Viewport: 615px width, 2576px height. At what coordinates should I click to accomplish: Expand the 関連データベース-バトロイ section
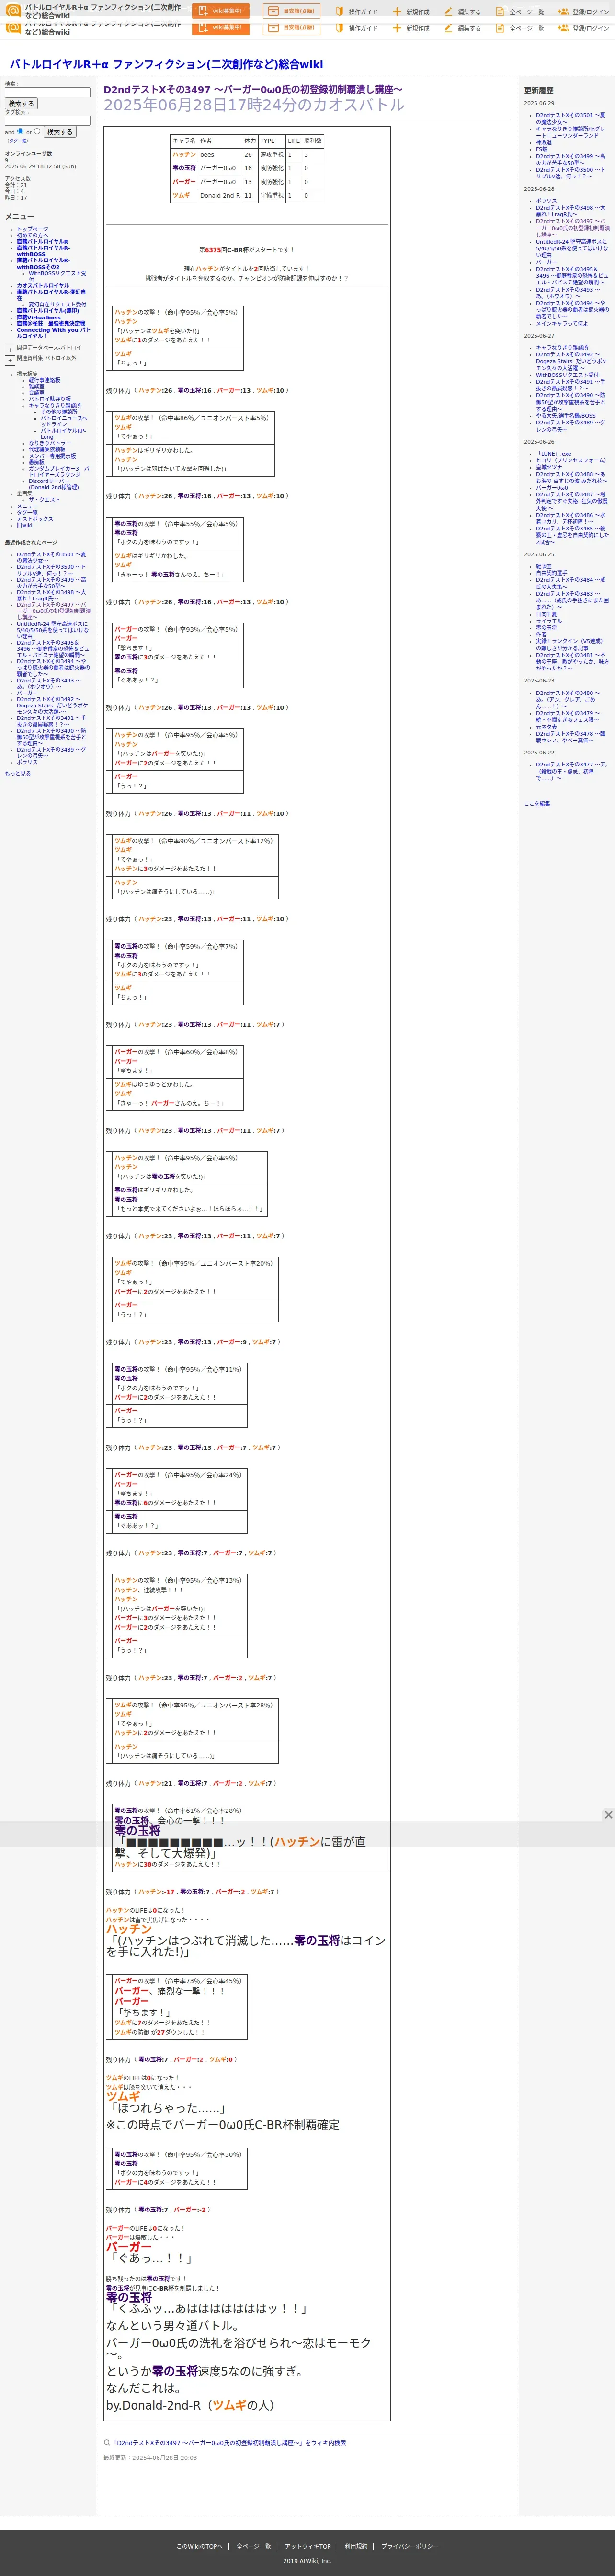tap(10, 350)
